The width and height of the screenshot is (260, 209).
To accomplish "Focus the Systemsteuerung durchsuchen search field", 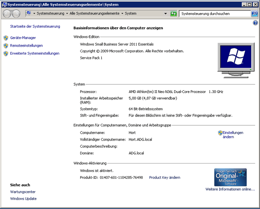I will (x=215, y=14).
